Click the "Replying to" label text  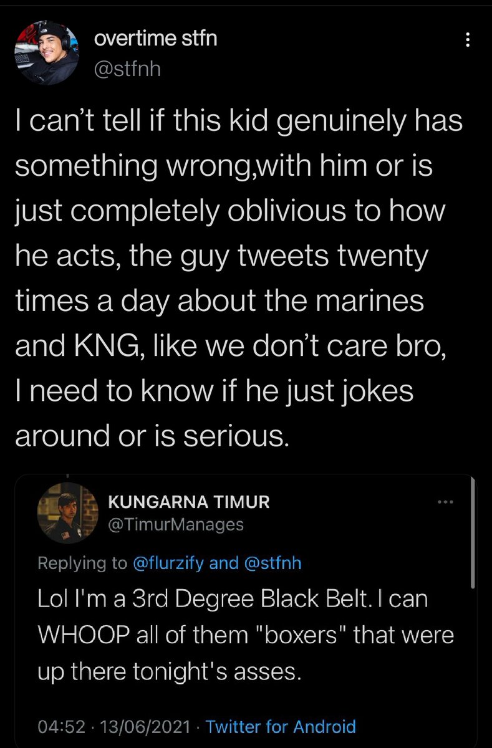pos(82,563)
